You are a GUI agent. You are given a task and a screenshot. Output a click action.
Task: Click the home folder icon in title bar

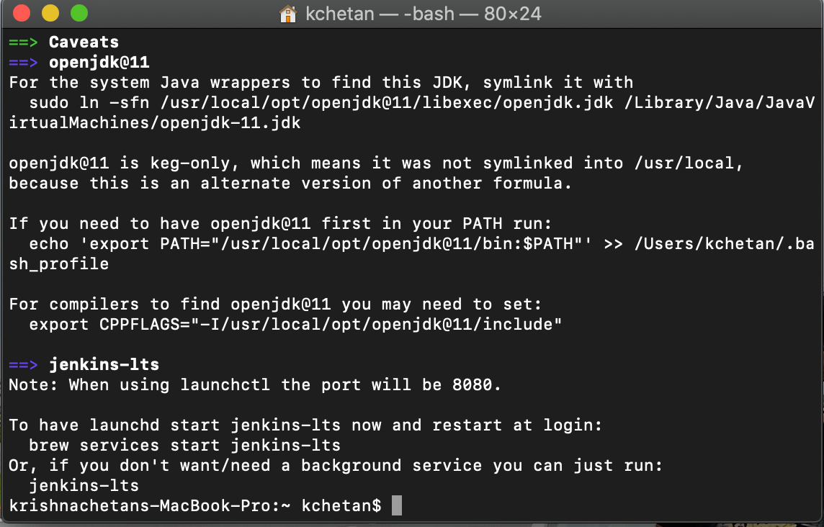point(288,14)
